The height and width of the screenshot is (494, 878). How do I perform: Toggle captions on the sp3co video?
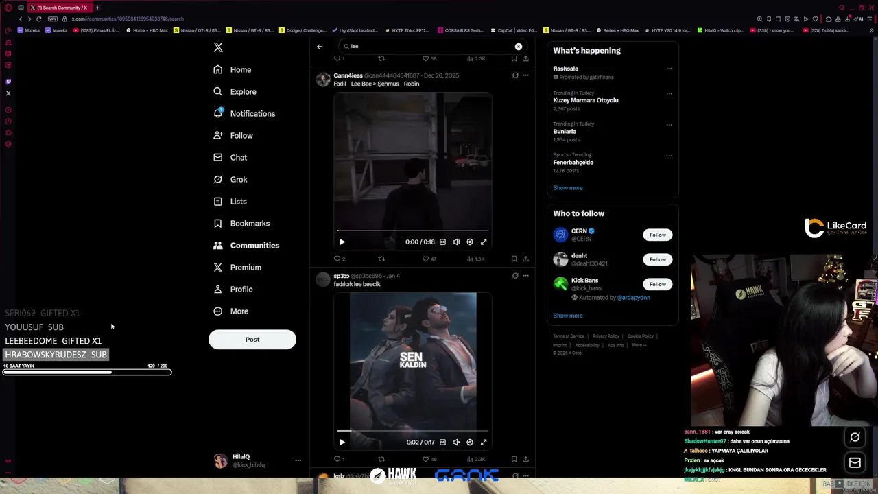click(442, 443)
